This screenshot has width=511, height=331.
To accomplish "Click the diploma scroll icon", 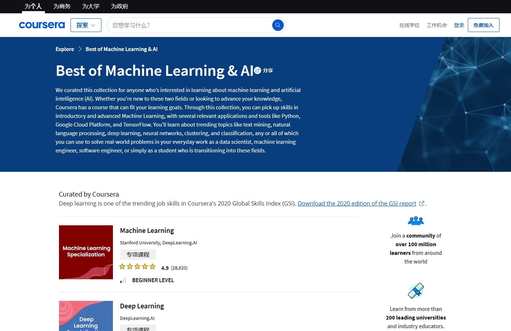I will pos(416,291).
